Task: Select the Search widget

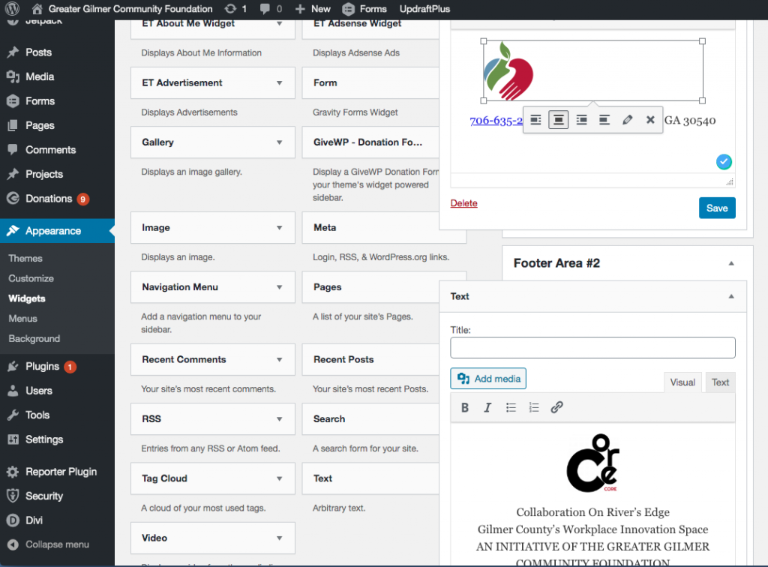Action: click(370, 419)
